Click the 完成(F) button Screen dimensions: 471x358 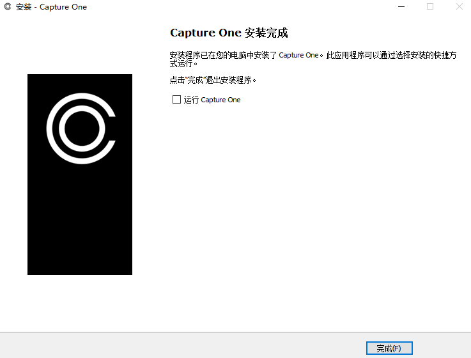click(x=389, y=348)
